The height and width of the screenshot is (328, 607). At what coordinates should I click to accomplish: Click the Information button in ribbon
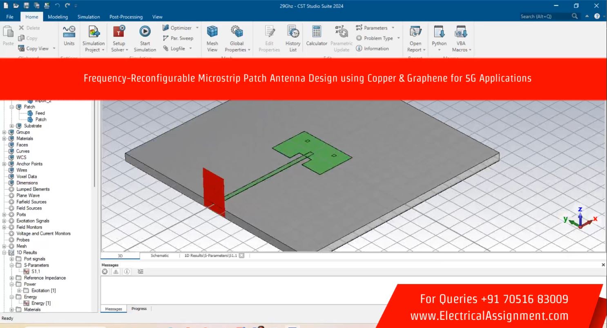pyautogui.click(x=372, y=48)
